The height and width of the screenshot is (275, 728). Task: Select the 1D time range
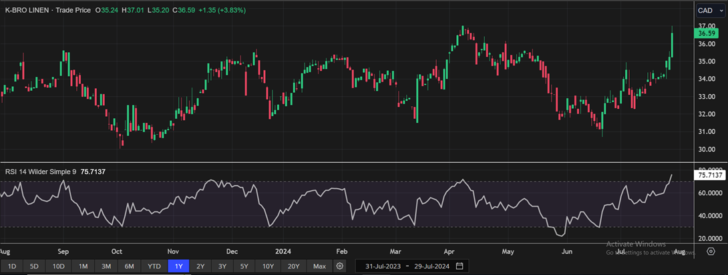(x=12, y=266)
